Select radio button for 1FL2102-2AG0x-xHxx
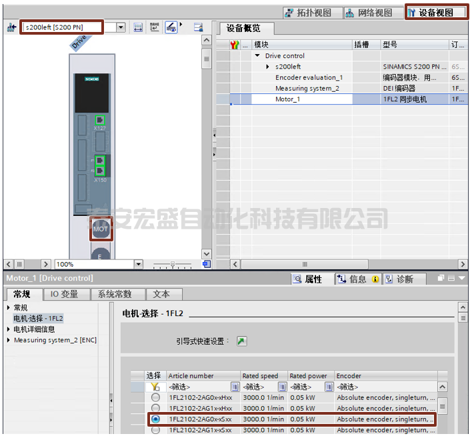Viewport: 472px width, 438px height. 155,397
